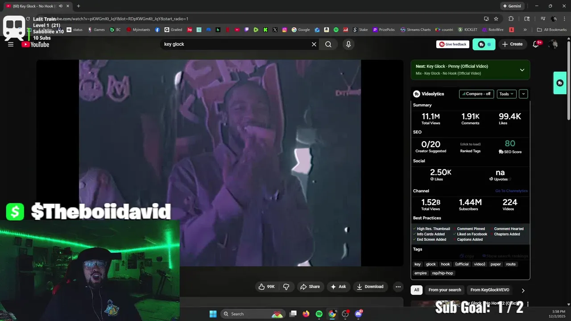Go to the YouTube home logo

coord(35,44)
